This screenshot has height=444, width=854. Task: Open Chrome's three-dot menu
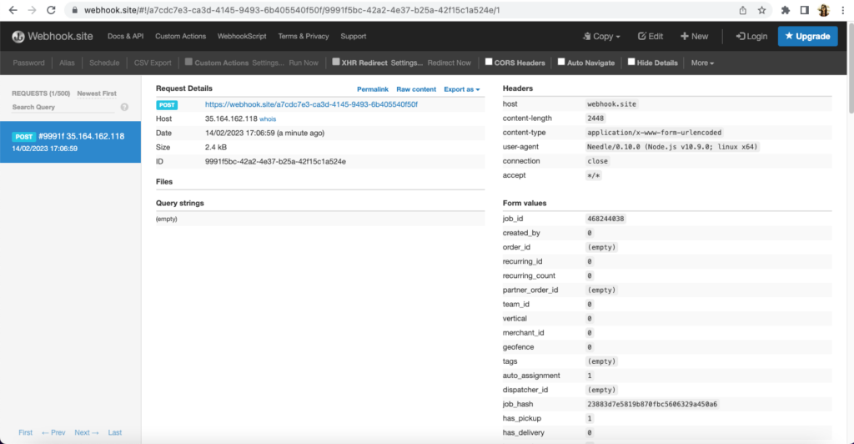(x=843, y=10)
